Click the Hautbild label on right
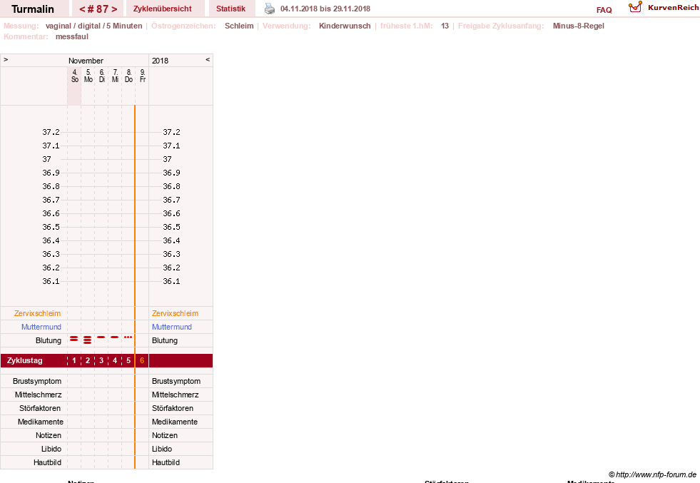This screenshot has height=483, width=700. click(x=166, y=462)
